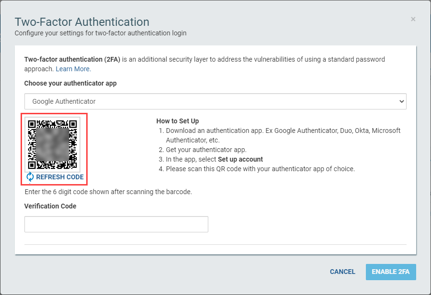This screenshot has height=295, width=431.
Task: Click the REFRESH CODE link text
Action: tap(60, 177)
